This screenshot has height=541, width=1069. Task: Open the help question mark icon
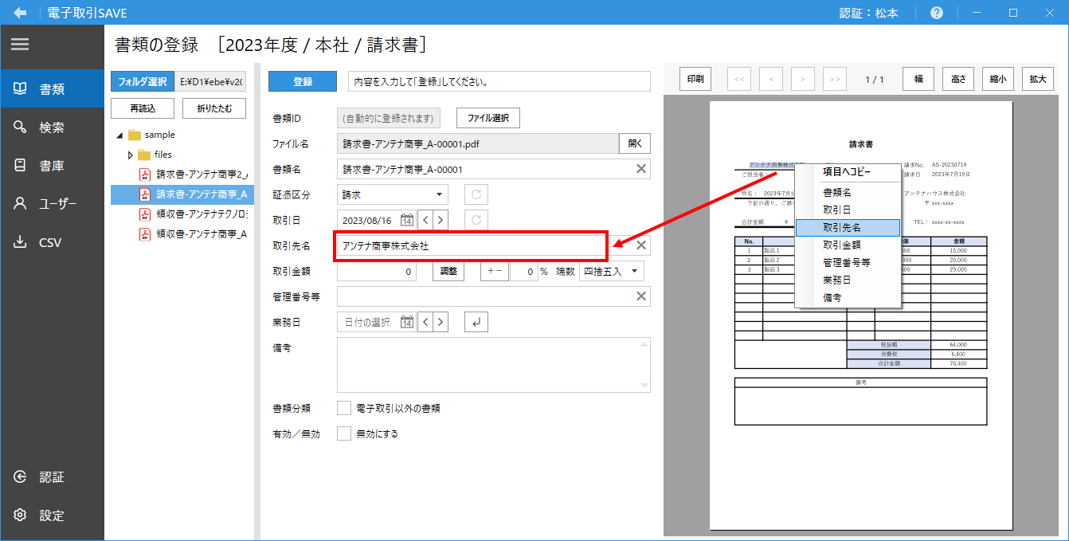point(937,13)
